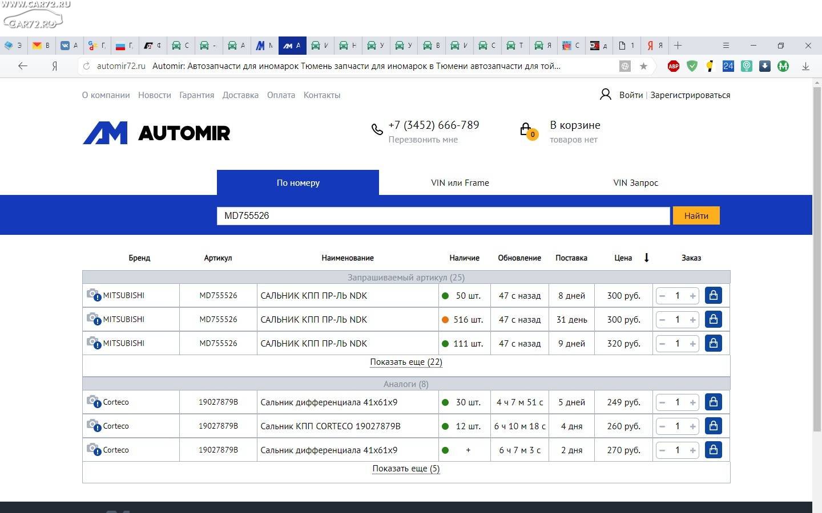Increase quantity for 249 руб. Corteco row
Screen dimensions: 822x513
point(693,402)
